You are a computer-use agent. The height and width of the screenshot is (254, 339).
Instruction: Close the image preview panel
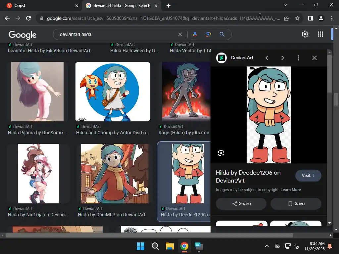(x=315, y=58)
